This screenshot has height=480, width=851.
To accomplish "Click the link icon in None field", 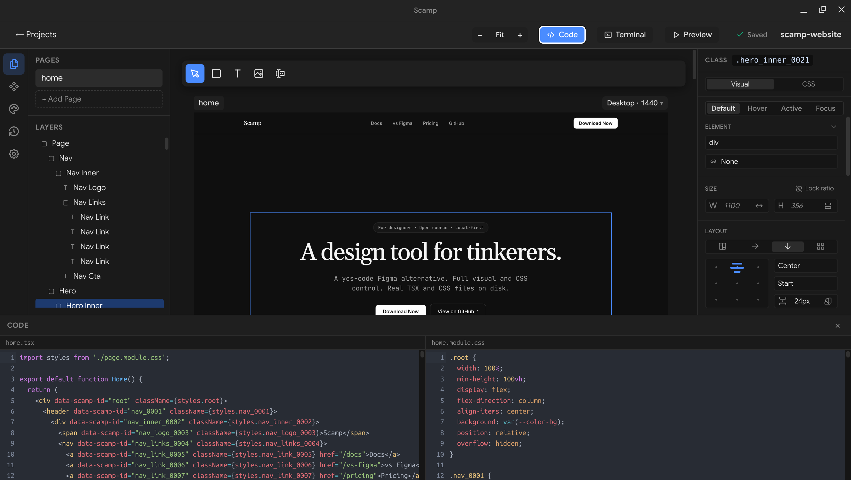I will pos(713,161).
